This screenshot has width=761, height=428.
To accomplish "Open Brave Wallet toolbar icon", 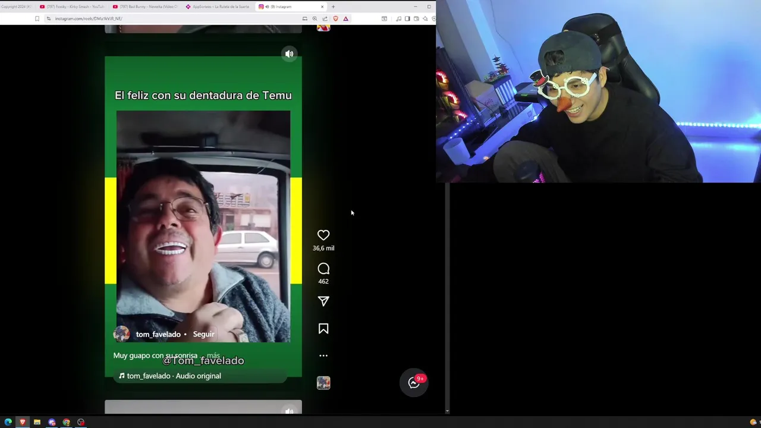I will pyautogui.click(x=416, y=18).
